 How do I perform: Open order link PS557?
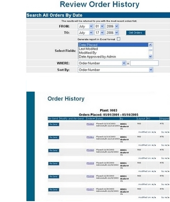[90, 189]
